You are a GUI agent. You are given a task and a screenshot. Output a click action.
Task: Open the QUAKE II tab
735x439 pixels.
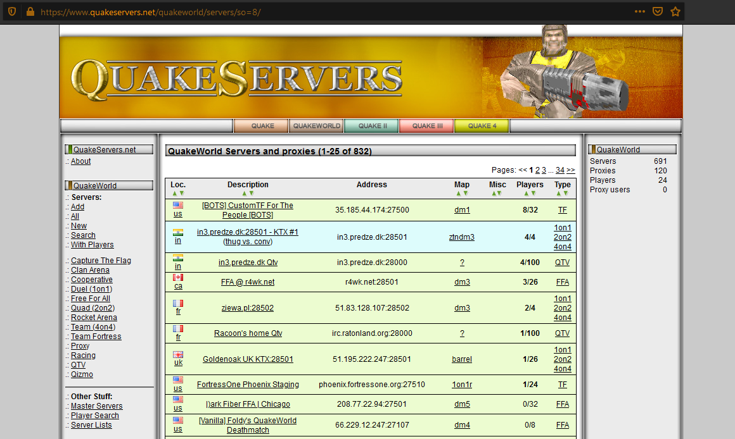coord(372,126)
